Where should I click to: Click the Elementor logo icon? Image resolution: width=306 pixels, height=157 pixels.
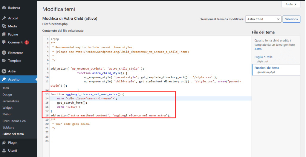4,53
